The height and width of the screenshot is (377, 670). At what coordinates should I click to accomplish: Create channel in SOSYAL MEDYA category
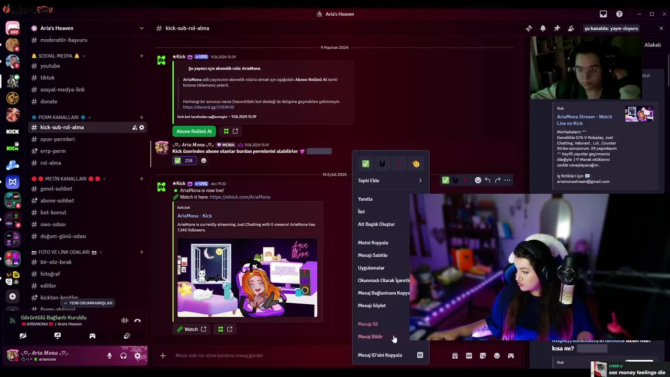click(x=141, y=56)
